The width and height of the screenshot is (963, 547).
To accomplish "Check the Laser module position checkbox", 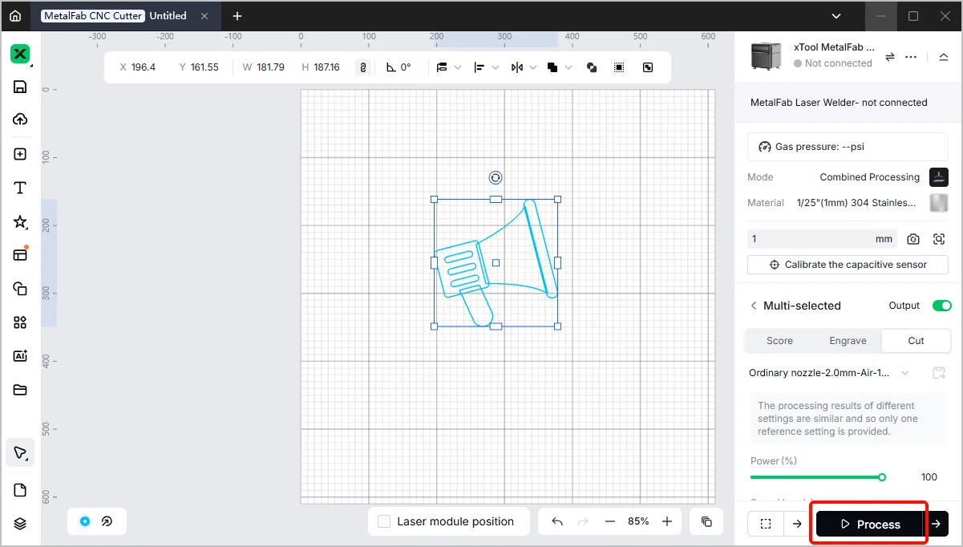I will pos(384,521).
